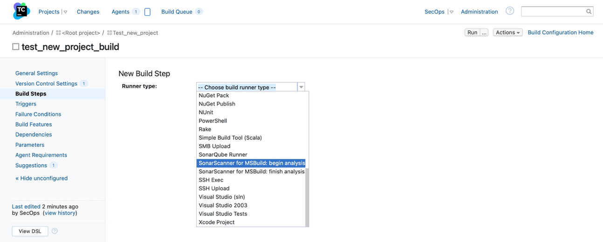Click the search input field
This screenshot has width=603, height=242.
click(553, 12)
